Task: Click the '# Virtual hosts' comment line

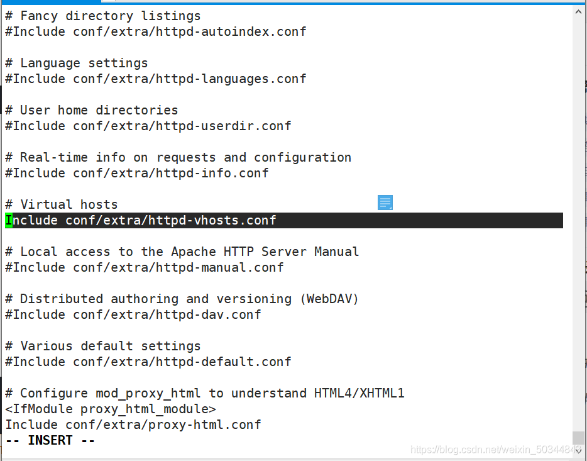Action: [62, 205]
